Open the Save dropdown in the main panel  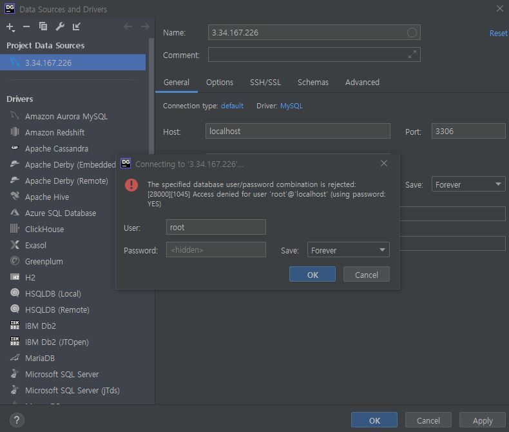[468, 184]
